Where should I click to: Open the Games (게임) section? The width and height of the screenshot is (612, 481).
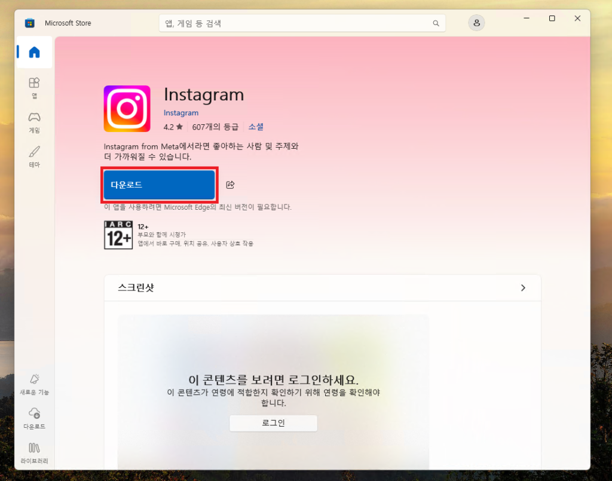34,121
